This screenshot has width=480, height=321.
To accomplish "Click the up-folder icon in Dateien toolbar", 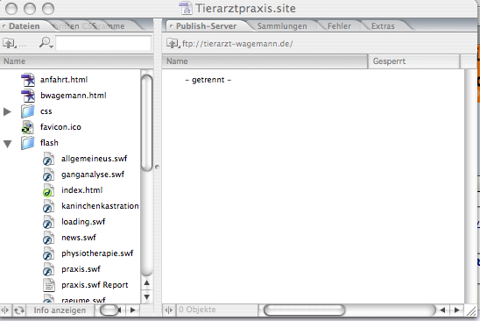I will pyautogui.click(x=9, y=43).
